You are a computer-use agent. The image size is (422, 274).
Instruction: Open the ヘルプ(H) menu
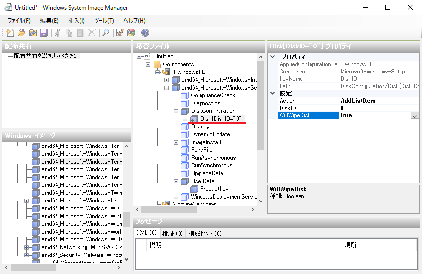point(134,21)
